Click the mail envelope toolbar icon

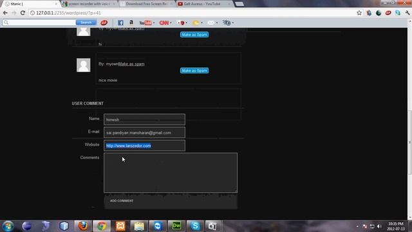tap(211, 23)
